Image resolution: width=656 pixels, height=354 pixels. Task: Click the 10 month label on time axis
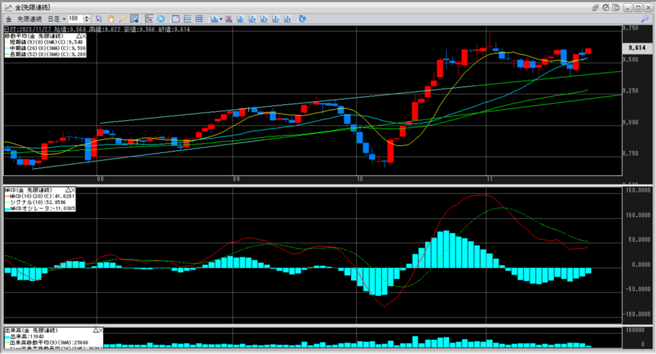360,179
